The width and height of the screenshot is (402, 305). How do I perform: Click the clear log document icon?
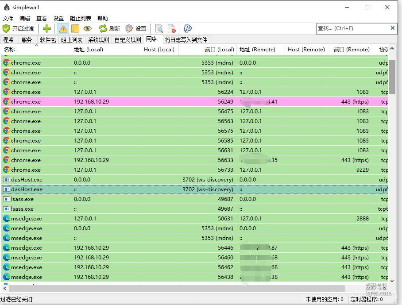pos(171,28)
